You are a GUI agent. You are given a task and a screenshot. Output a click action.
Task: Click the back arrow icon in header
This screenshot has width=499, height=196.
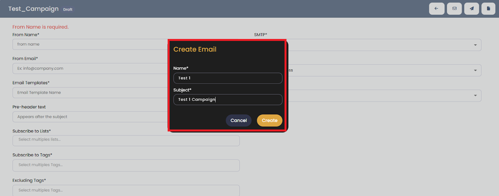pyautogui.click(x=436, y=9)
